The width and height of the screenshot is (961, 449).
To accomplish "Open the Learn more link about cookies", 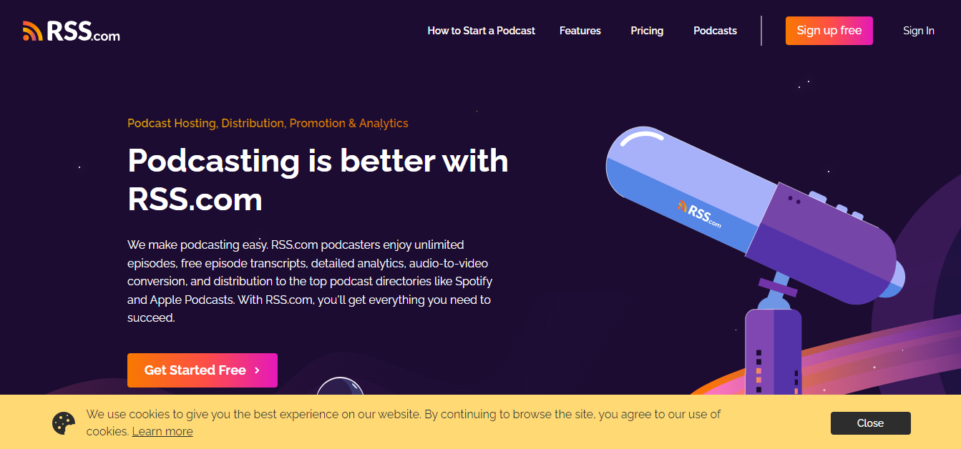I will click(162, 431).
